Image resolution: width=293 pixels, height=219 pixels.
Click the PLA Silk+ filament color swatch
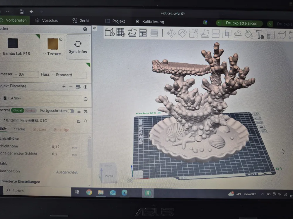(5, 98)
